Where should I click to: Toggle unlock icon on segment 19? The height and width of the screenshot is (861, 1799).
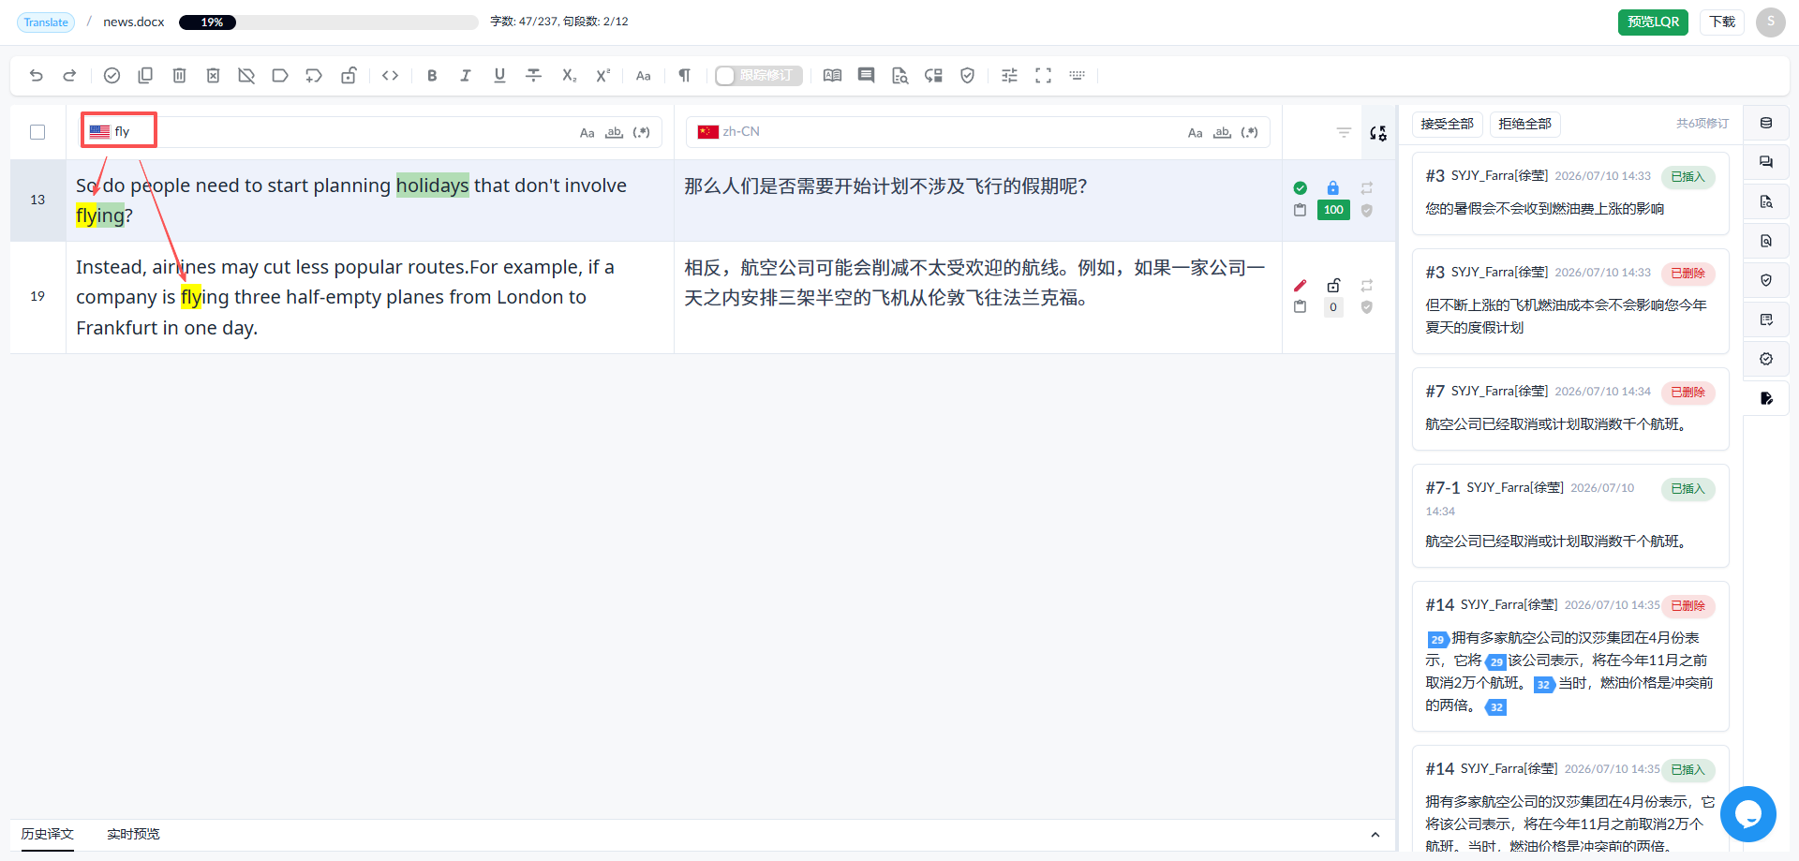click(x=1333, y=285)
